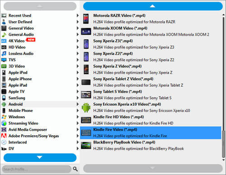The width and height of the screenshot is (226, 175).
Task: Click the TVS monitor icon
Action: [x=4, y=60]
